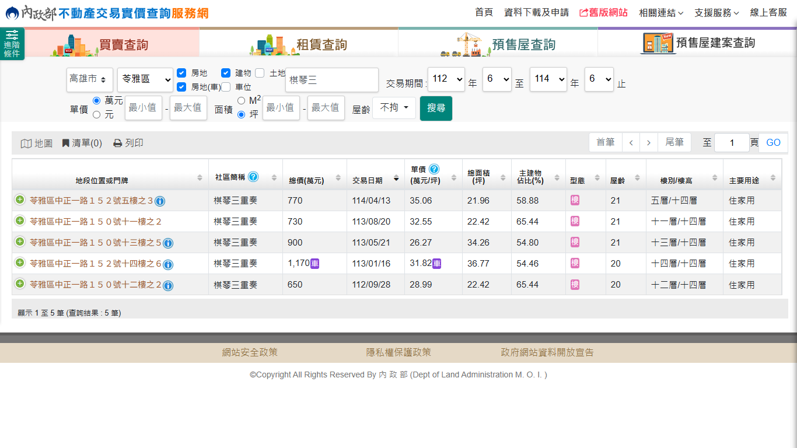
Task: Expand row for 中正一路150號十一樓之2
Action: [20, 220]
